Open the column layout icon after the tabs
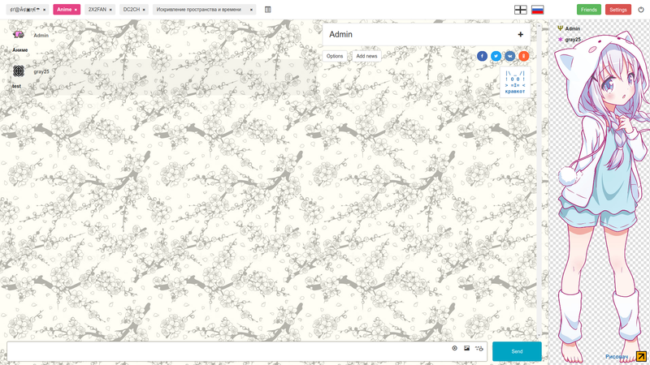 [268, 10]
